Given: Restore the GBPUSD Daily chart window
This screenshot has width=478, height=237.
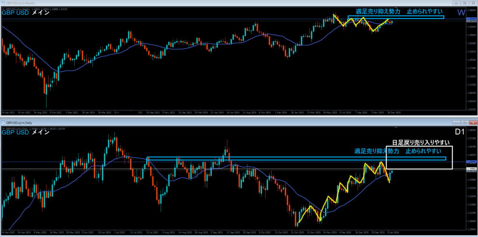Looking at the screenshot, I should click(x=464, y=122).
